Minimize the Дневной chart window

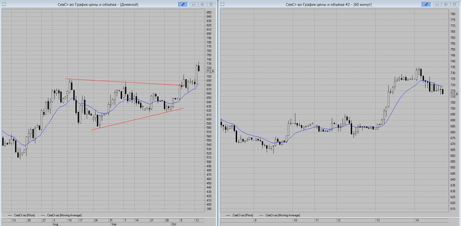(194, 4)
